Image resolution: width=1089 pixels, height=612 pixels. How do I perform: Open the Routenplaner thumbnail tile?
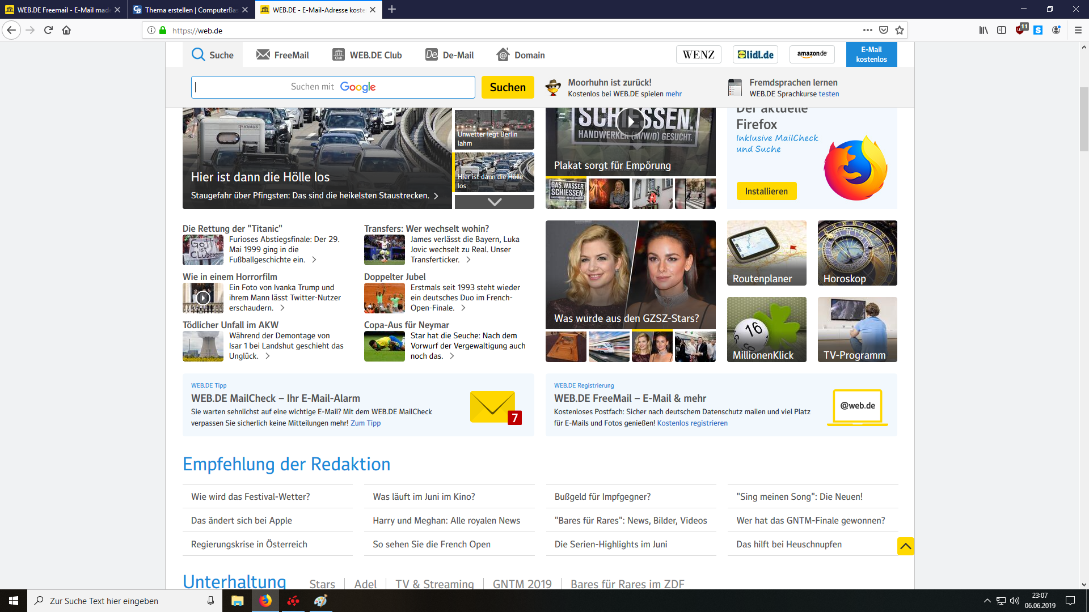(x=766, y=253)
